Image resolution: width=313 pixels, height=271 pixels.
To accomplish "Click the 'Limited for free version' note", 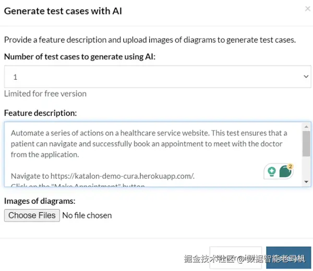I will pos(45,94).
